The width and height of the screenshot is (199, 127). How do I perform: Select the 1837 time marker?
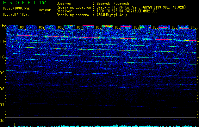136,28
